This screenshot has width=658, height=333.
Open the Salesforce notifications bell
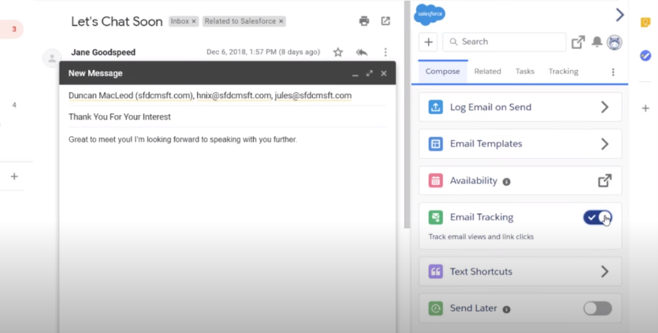(x=597, y=42)
